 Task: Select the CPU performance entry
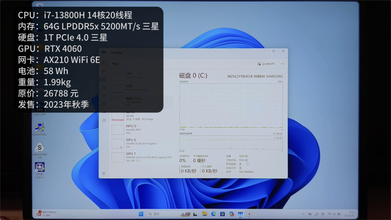[x=142, y=76]
